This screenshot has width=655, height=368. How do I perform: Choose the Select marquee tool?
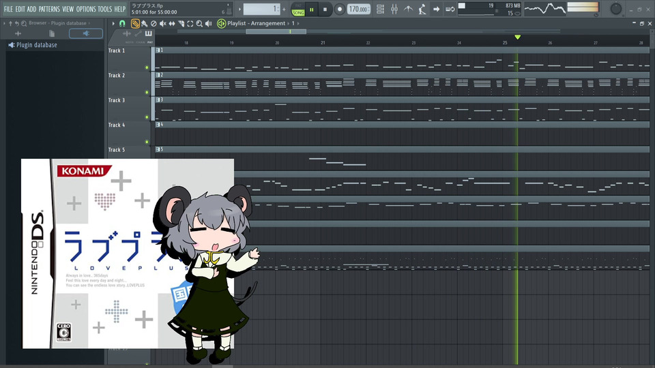(x=190, y=24)
